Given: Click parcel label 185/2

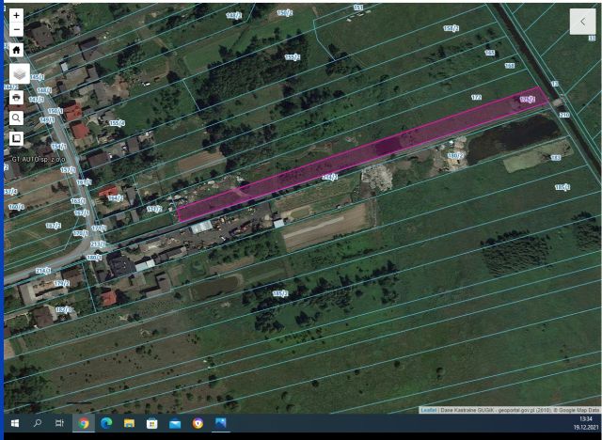Looking at the screenshot, I should tap(280, 293).
